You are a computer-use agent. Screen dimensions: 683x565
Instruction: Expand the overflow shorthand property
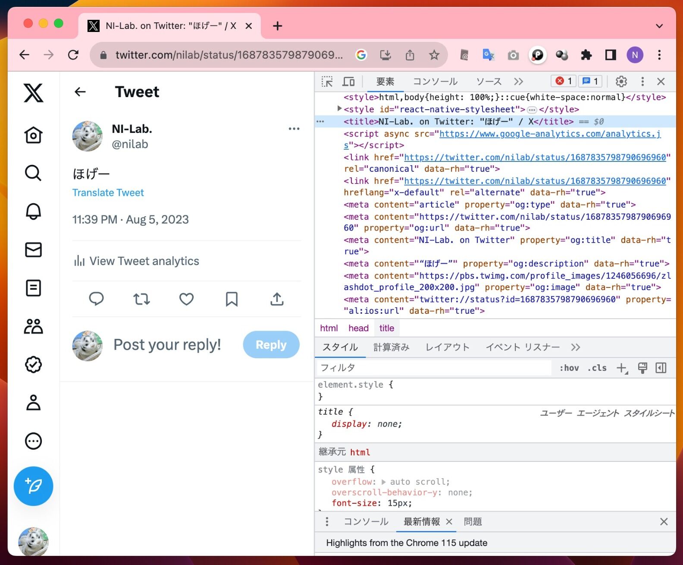tap(383, 482)
